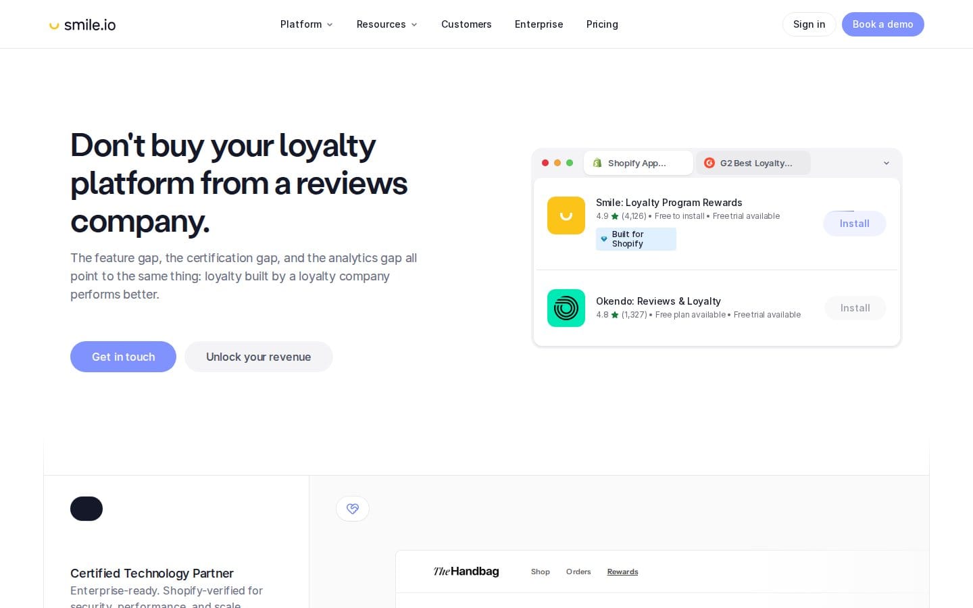973x608 pixels.
Task: Open Orders in The Handbag nav
Action: click(578, 572)
